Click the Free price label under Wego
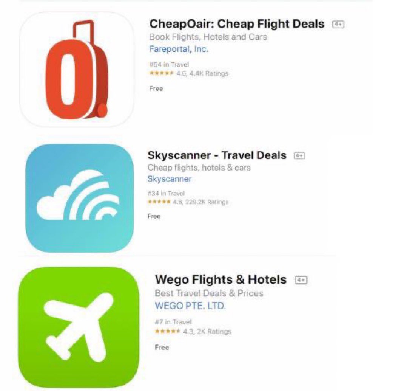This screenshot has height=391, width=404. [162, 347]
